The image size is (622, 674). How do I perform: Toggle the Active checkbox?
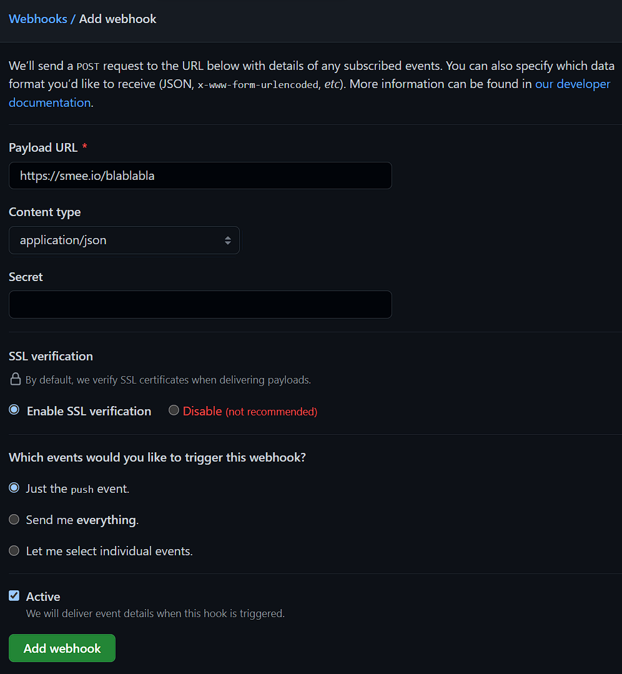(14, 596)
